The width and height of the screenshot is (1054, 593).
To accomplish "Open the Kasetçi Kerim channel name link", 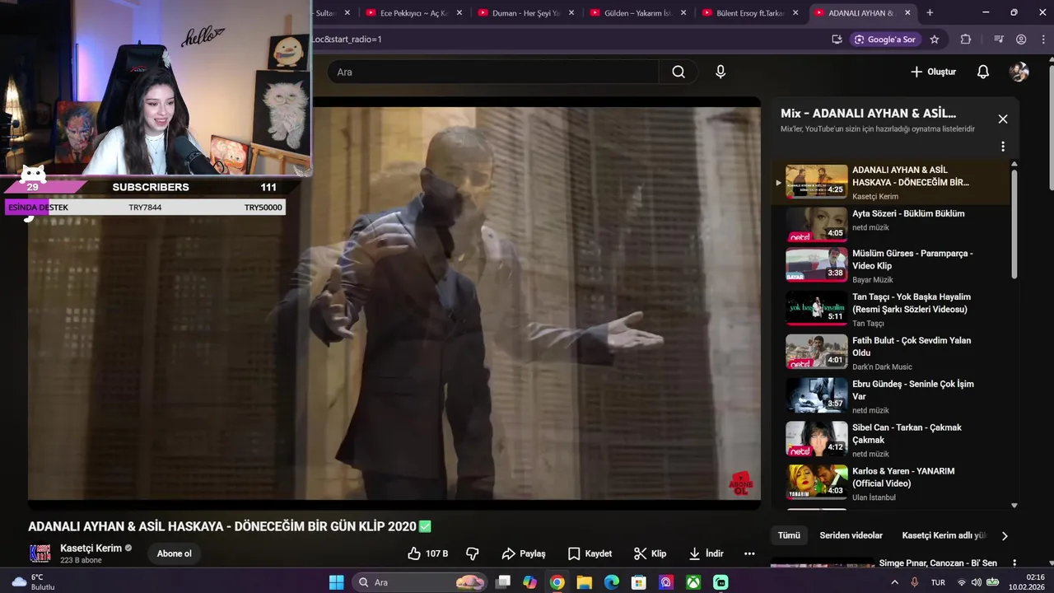I will 91,548.
